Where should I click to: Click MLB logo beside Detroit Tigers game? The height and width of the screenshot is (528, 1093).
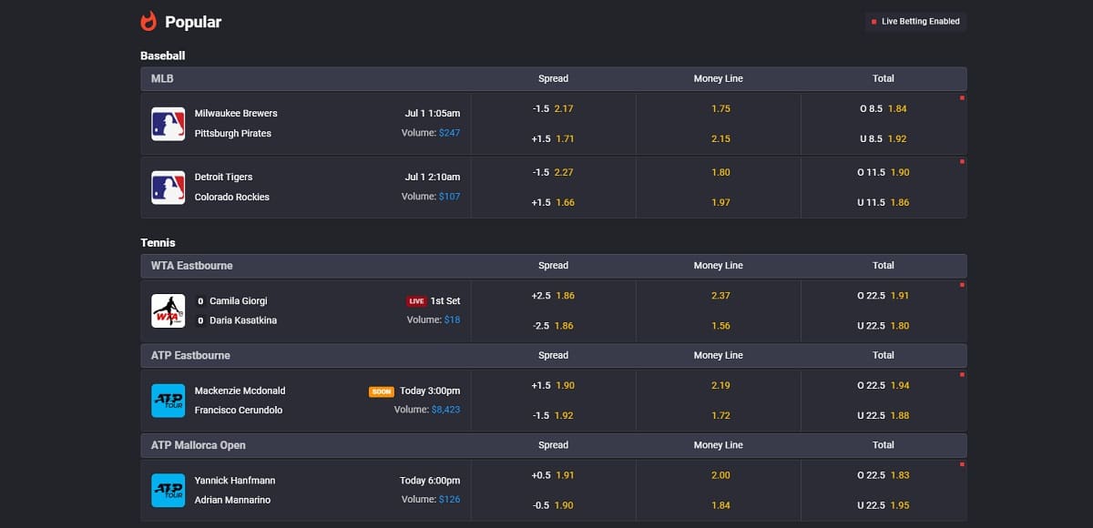pyautogui.click(x=168, y=188)
